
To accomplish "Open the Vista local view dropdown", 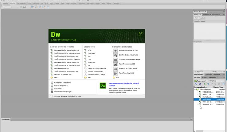I will click(217, 81).
